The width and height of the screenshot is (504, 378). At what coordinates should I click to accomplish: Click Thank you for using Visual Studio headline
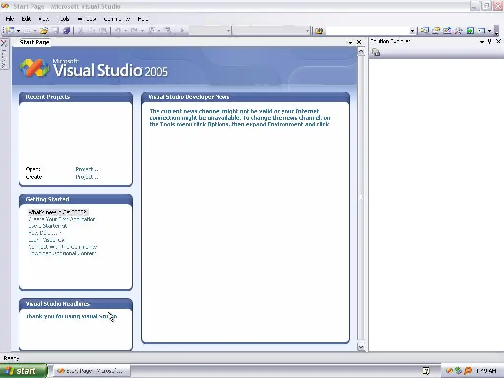pos(71,316)
